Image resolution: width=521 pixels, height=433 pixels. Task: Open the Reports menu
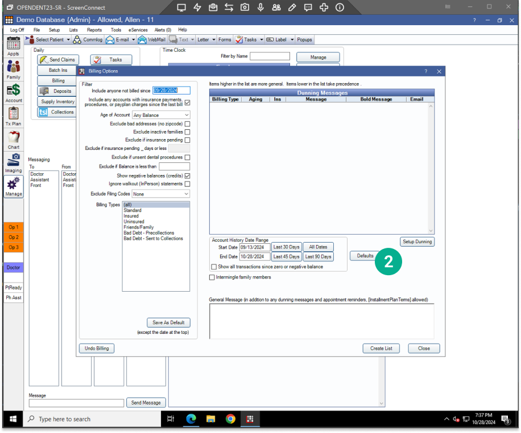tap(94, 30)
